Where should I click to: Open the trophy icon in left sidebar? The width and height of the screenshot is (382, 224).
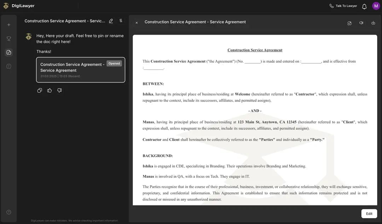9,39
